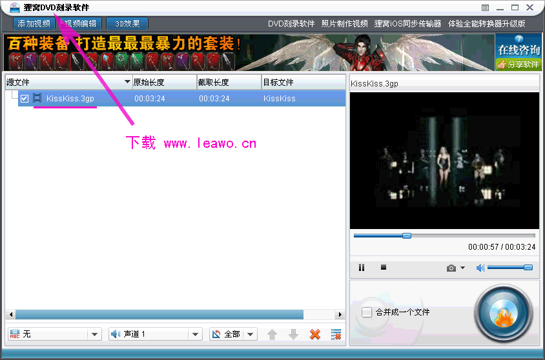Select the KissKiss.3gp file name
The height and width of the screenshot is (360, 545).
(70, 99)
